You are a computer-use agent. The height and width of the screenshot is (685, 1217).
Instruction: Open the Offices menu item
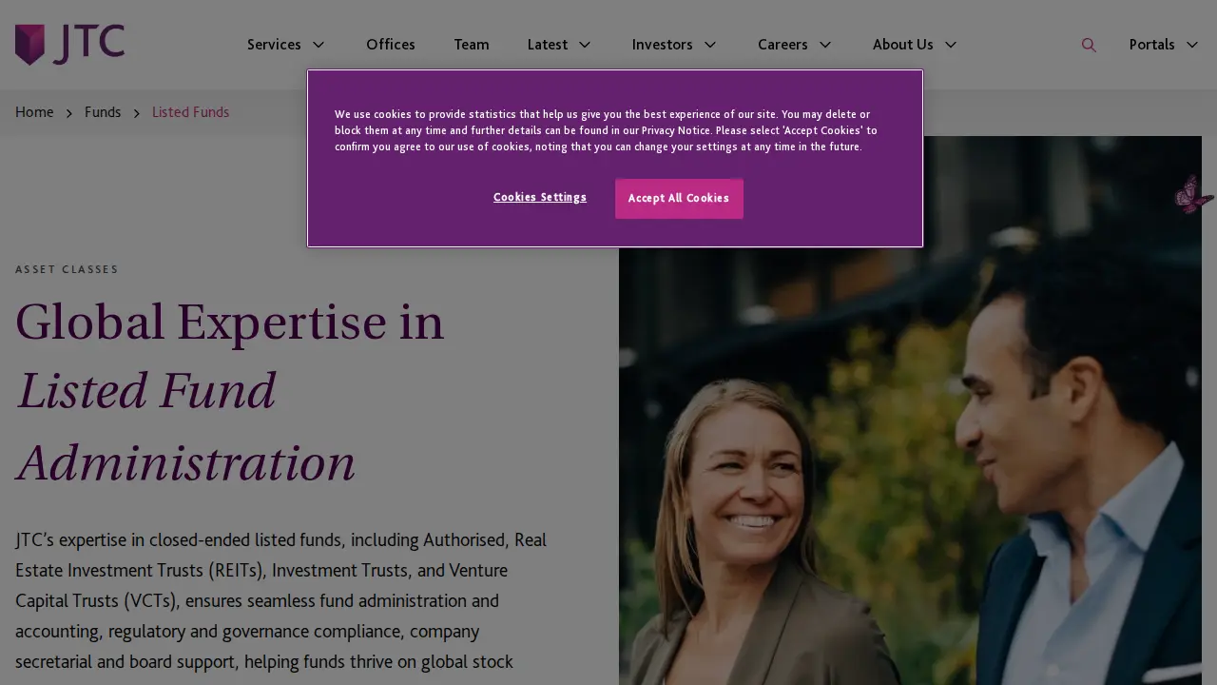pyautogui.click(x=391, y=45)
